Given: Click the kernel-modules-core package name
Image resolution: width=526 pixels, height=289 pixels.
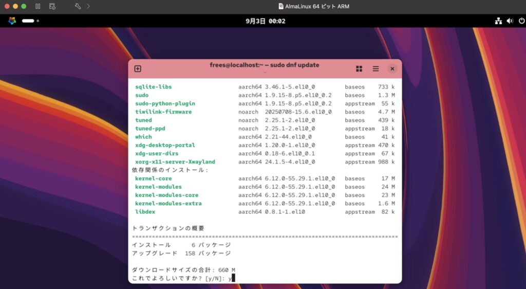Looking at the screenshot, I should click(x=167, y=195).
